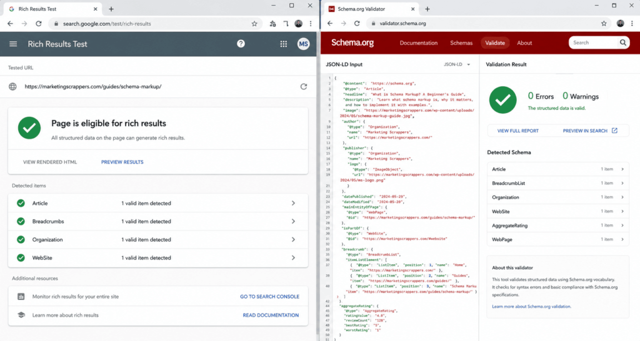Select the globe icon beside tested URL
The image size is (640, 341).
click(12, 86)
